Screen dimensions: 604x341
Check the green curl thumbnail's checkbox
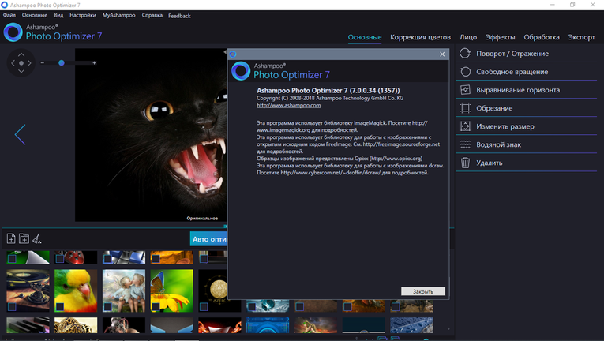12,259
